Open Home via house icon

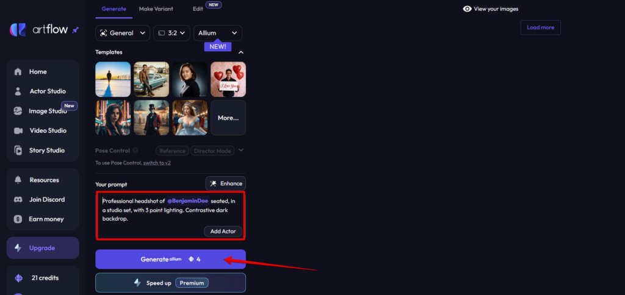click(18, 72)
